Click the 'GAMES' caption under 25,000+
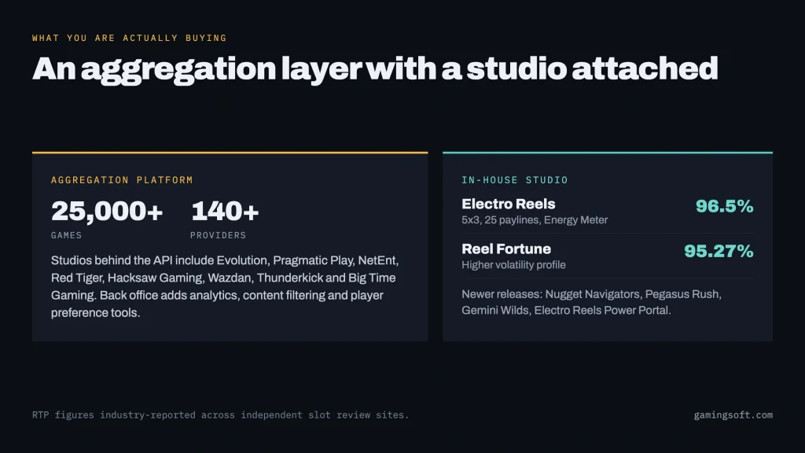The width and height of the screenshot is (805, 453). [x=66, y=235]
